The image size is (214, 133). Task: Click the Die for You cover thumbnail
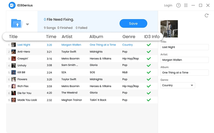point(14,93)
